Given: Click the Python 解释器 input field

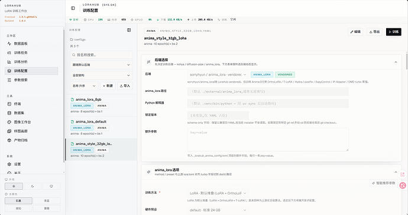Looking at the screenshot, I should [268, 104].
